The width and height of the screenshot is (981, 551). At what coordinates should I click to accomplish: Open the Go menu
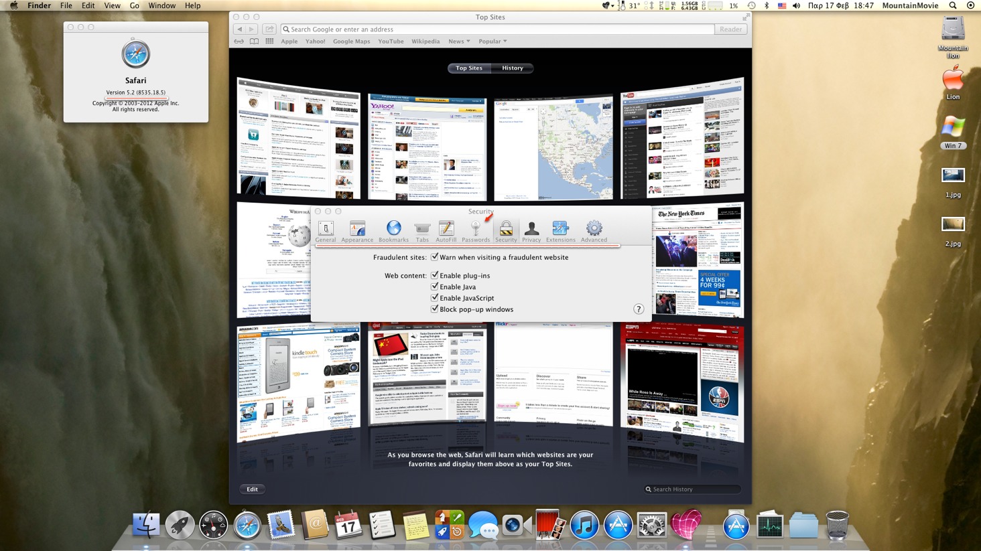[134, 5]
